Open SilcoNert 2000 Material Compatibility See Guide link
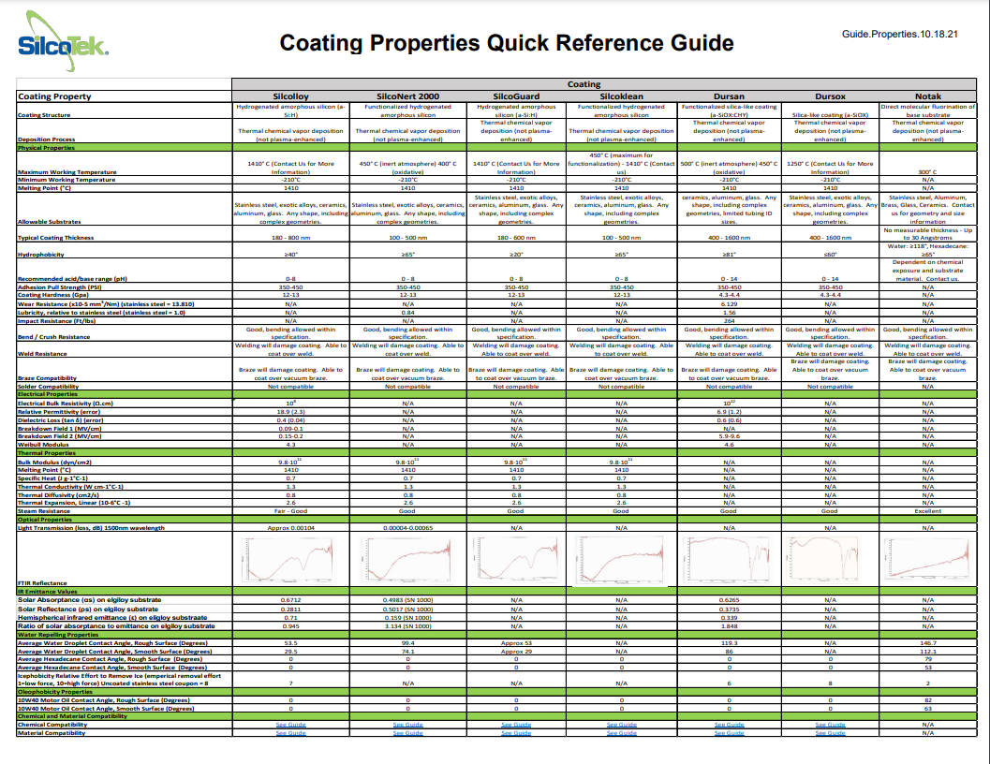Image resolution: width=990 pixels, height=764 pixels. pyautogui.click(x=407, y=733)
